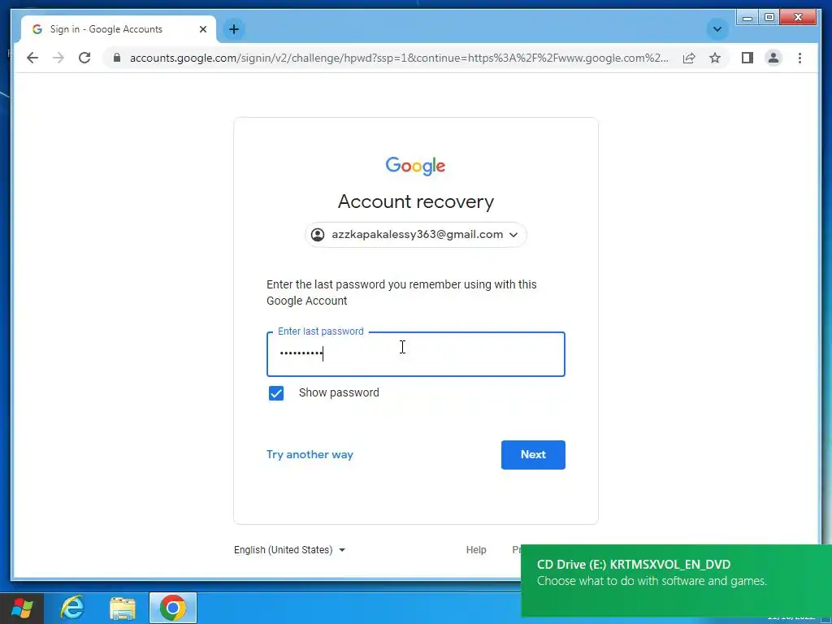The height and width of the screenshot is (624, 832).
Task: Reload the page with the refresh icon
Action: tap(84, 58)
